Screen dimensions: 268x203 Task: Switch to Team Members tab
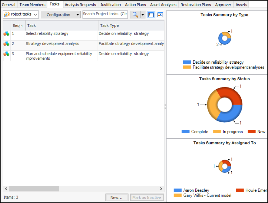pos(32,5)
